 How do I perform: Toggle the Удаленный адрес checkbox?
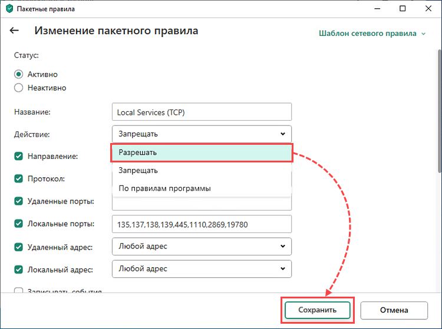pyautogui.click(x=19, y=247)
